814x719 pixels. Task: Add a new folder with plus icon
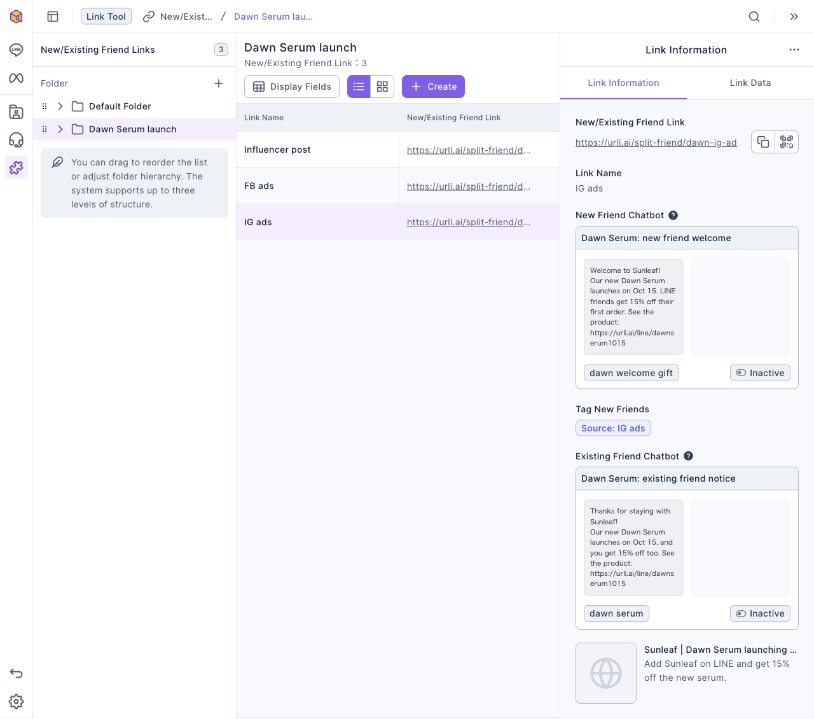coord(219,83)
